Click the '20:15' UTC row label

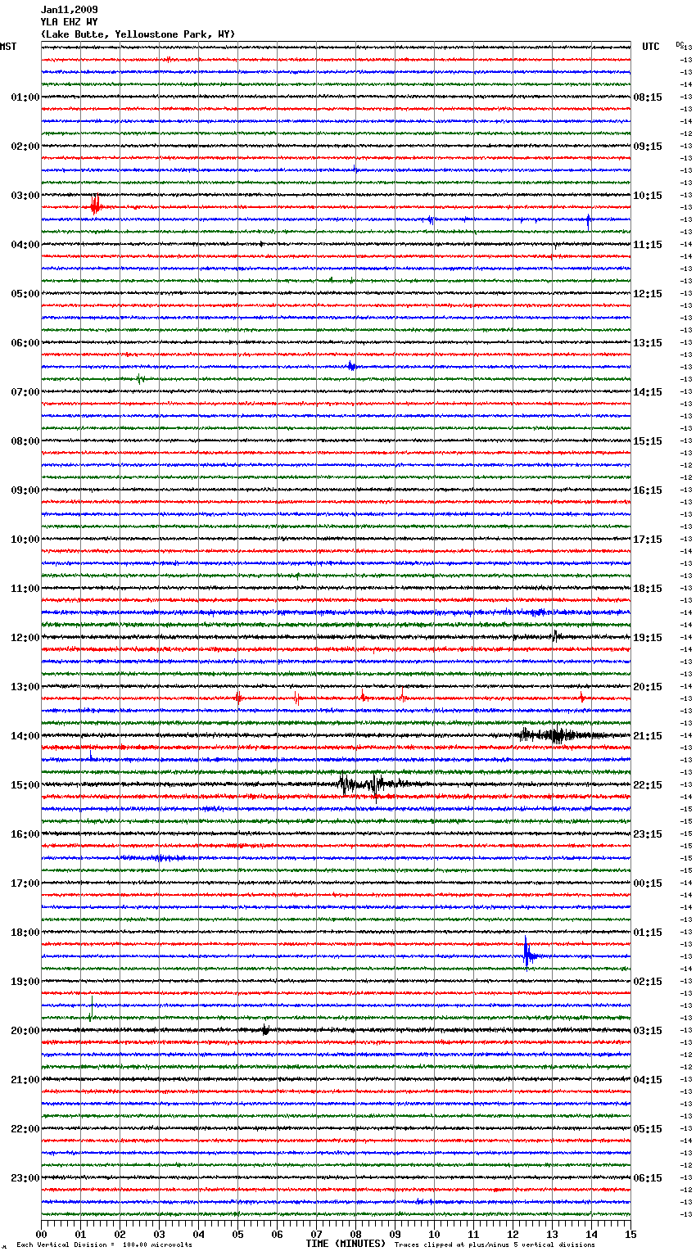(648, 687)
